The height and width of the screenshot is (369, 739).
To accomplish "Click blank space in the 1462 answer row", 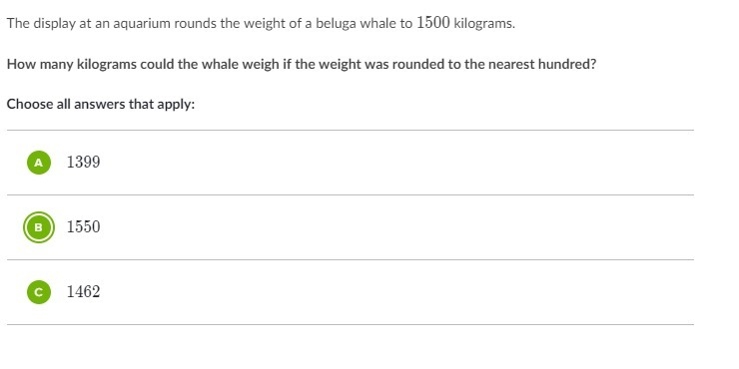I will [x=395, y=292].
